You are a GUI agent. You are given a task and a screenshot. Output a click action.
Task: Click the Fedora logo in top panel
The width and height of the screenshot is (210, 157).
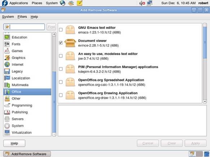click(5, 3)
